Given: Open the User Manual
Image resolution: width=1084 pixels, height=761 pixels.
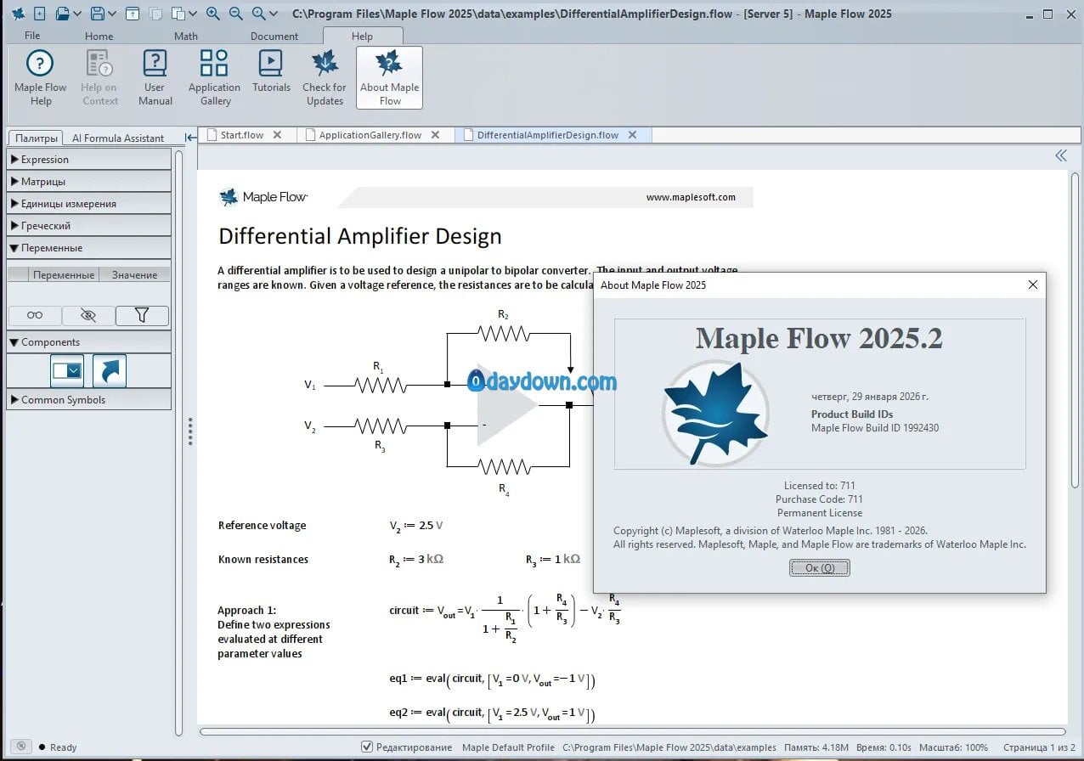Looking at the screenshot, I should (x=155, y=77).
